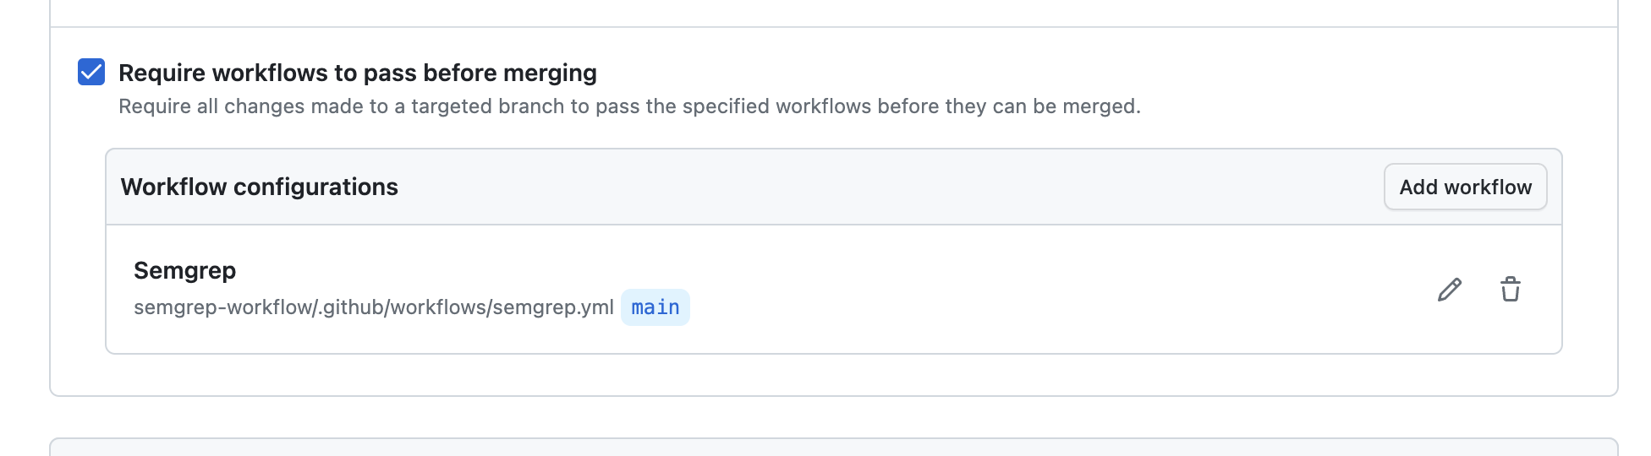Click the targeted branch description text
Viewport: 1651px width, 456px height.
[x=629, y=106]
